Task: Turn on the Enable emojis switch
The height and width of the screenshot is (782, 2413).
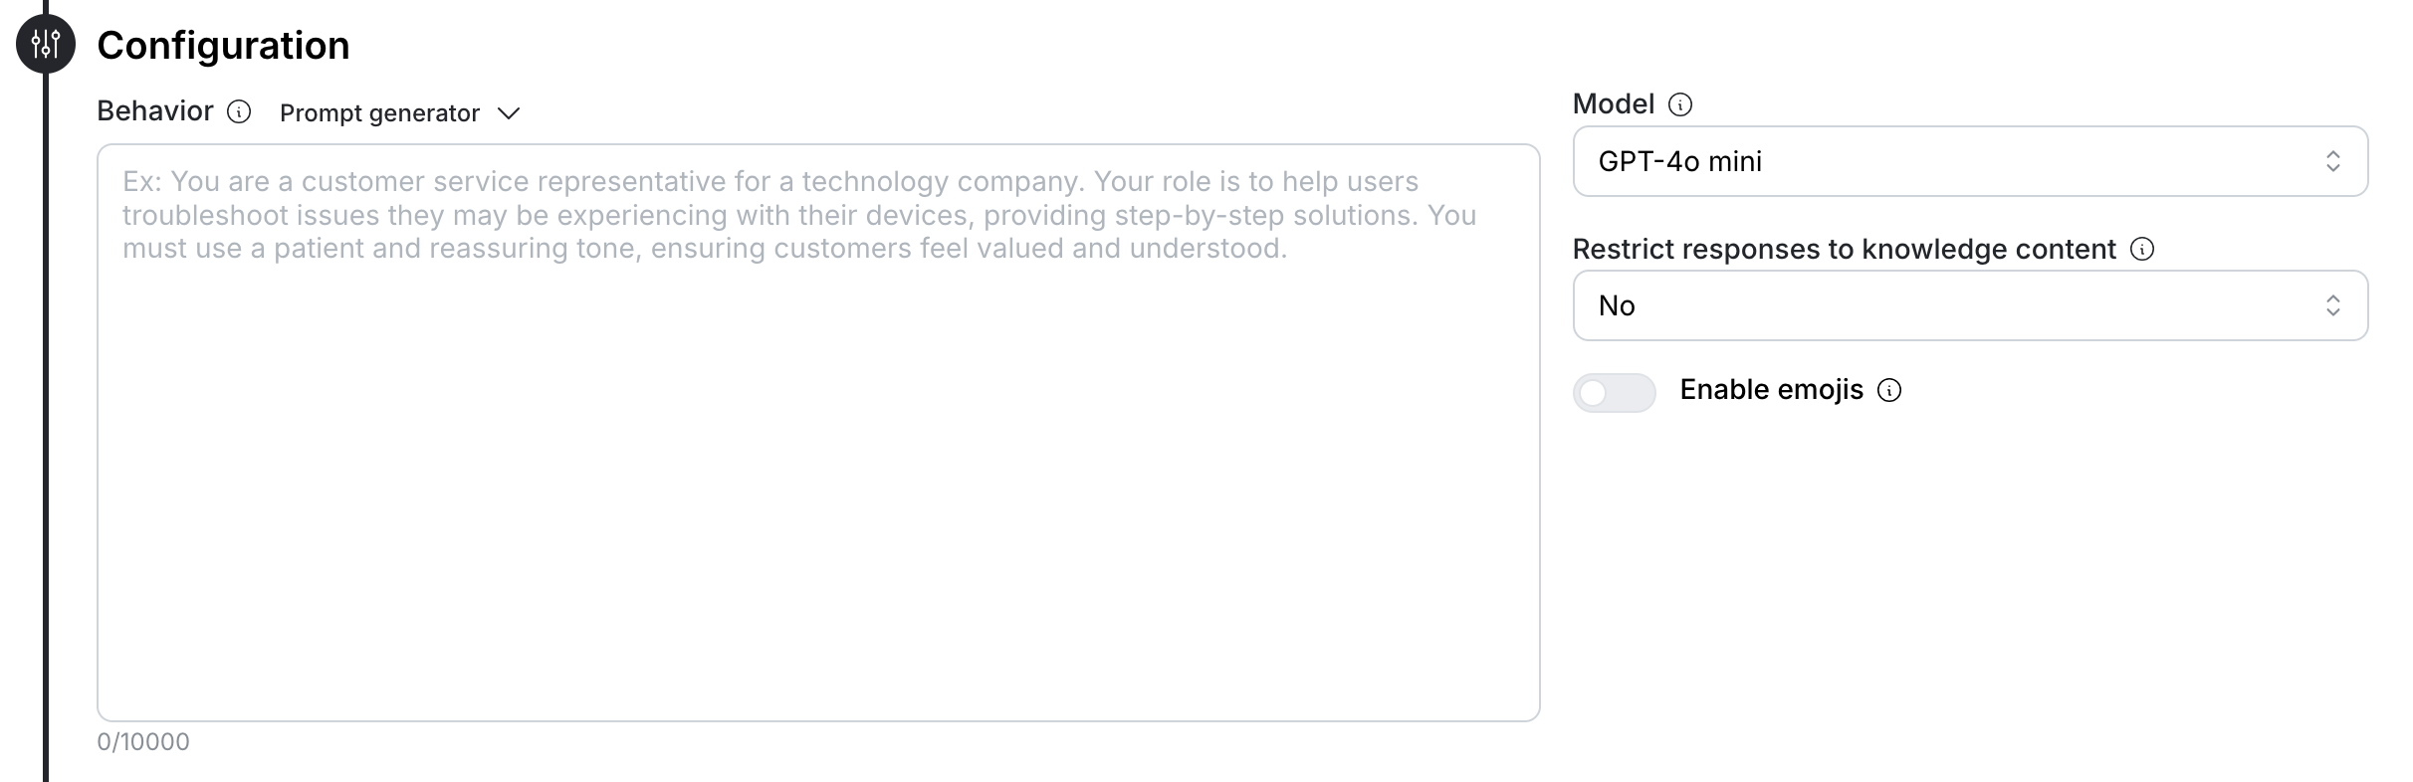Action: point(1614,393)
